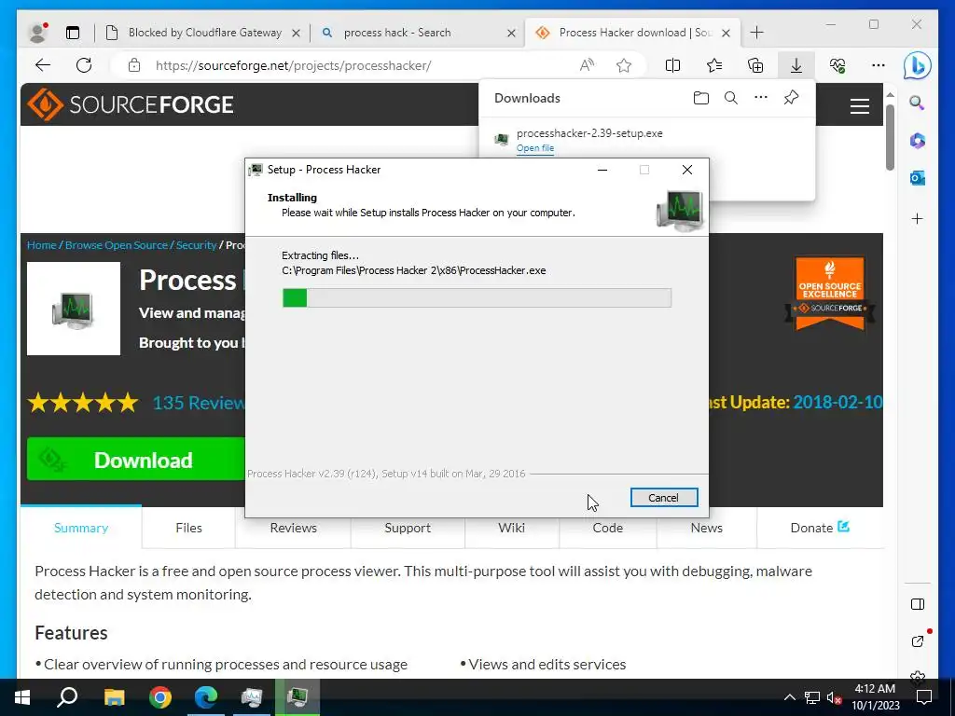The height and width of the screenshot is (716, 955).
Task: Add a sidebar app with plus icon
Action: pos(918,218)
